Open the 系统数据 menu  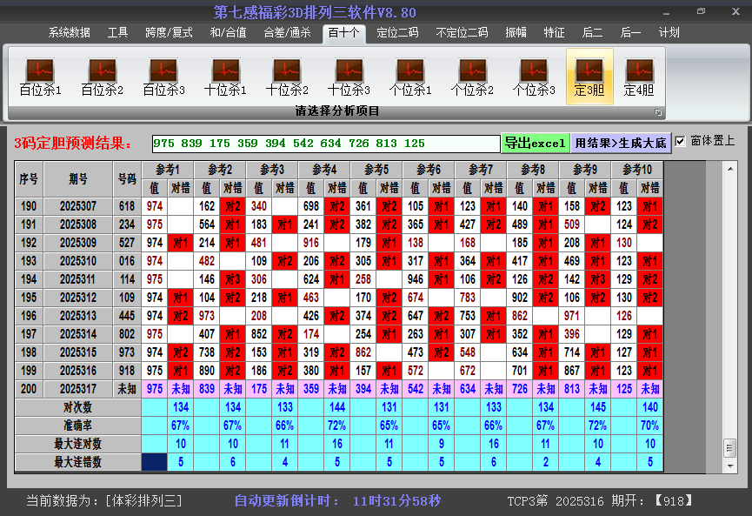69,33
